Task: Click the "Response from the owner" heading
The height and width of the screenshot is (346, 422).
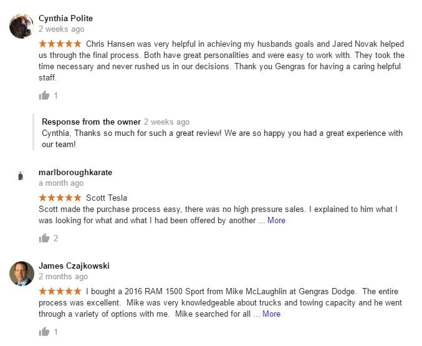Action: coord(91,122)
